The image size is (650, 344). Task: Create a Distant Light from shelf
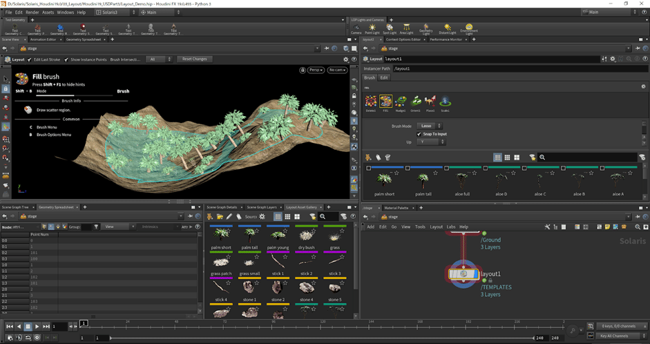click(x=448, y=28)
